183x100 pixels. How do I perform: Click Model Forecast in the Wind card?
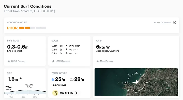click(107, 61)
